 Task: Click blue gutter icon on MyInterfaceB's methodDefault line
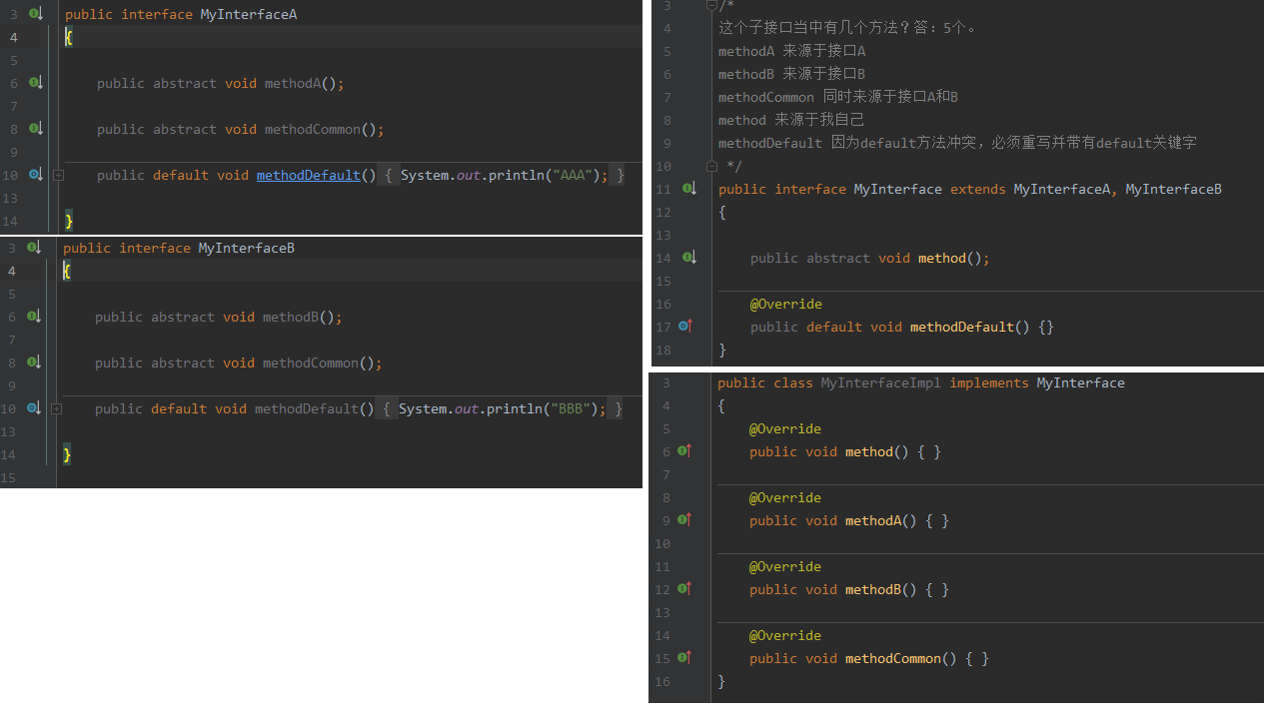point(35,408)
